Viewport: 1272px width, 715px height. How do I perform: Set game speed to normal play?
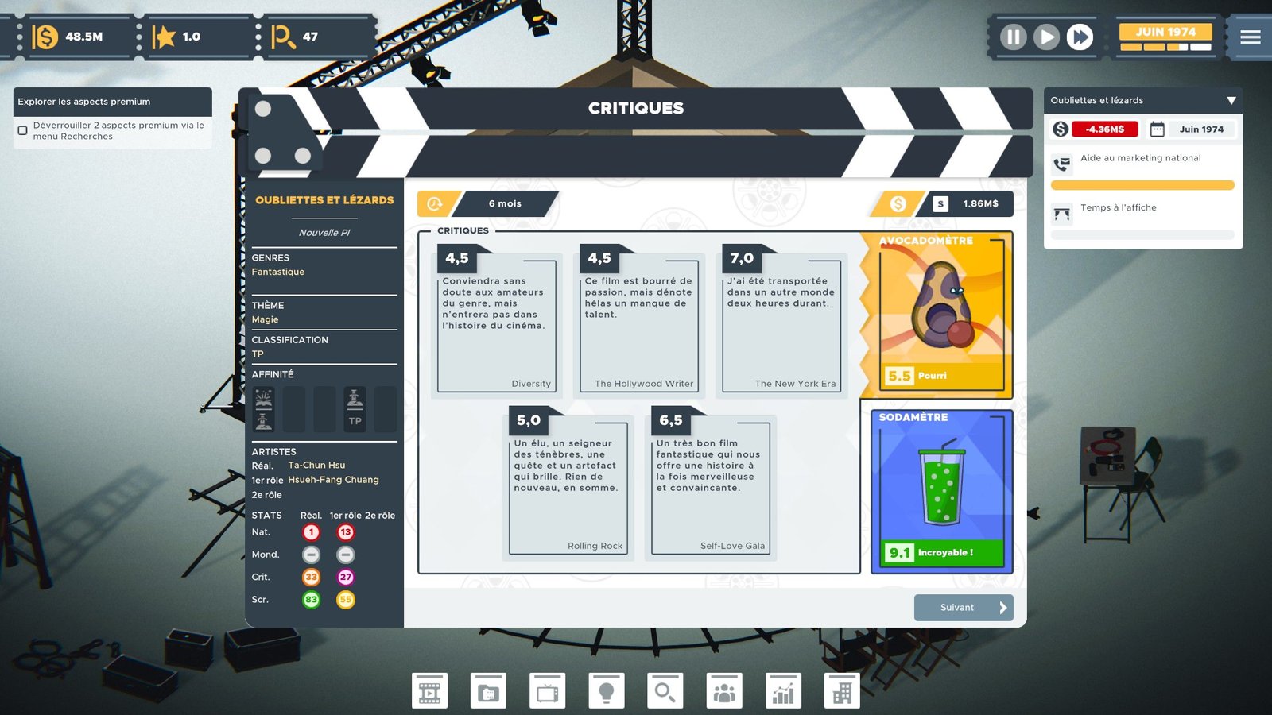click(x=1046, y=37)
